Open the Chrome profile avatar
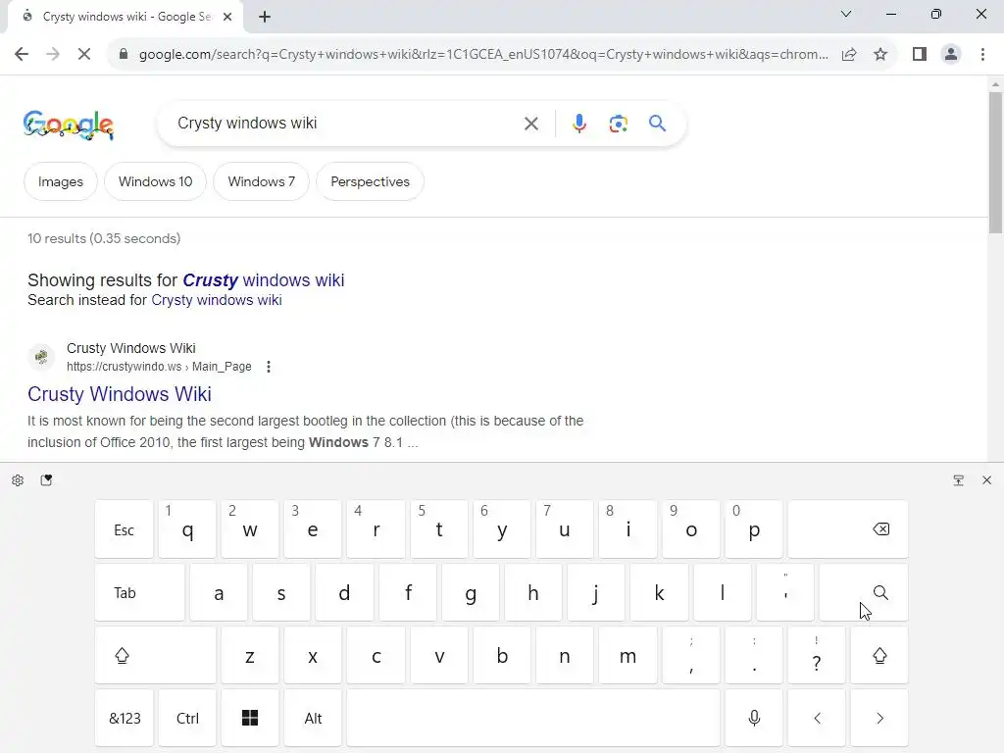This screenshot has width=1004, height=753. point(951,55)
